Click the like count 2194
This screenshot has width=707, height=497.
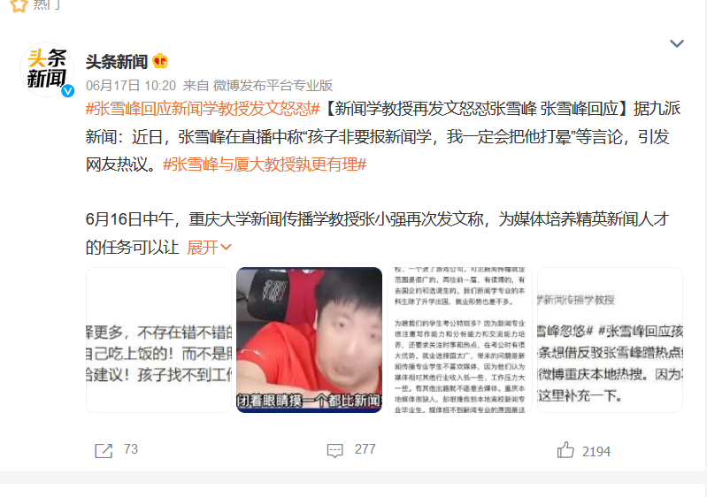click(596, 452)
